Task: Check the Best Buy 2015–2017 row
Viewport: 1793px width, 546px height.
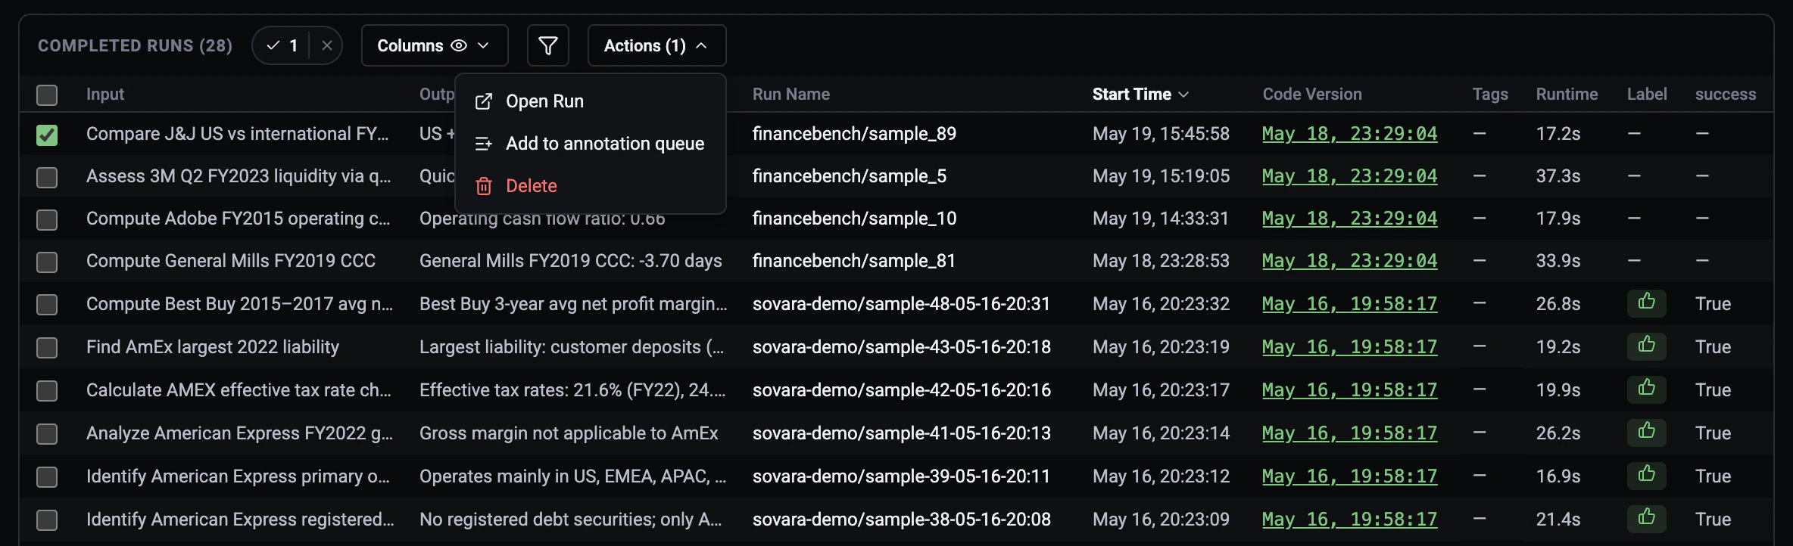Action: pyautogui.click(x=47, y=304)
